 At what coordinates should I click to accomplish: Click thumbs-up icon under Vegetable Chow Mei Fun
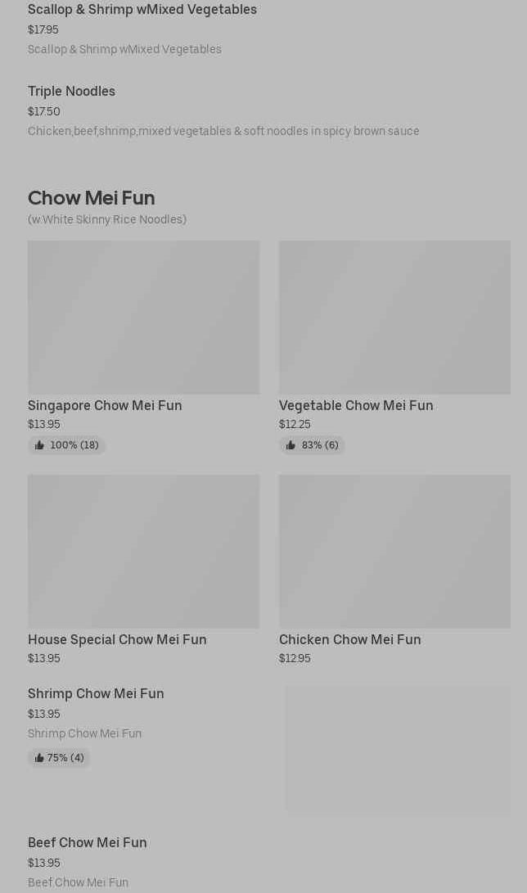click(x=291, y=445)
